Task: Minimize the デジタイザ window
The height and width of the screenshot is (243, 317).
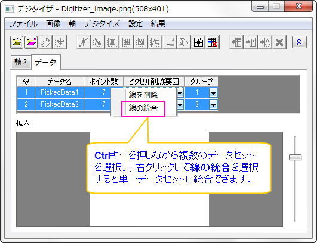Action: tap(260, 7)
